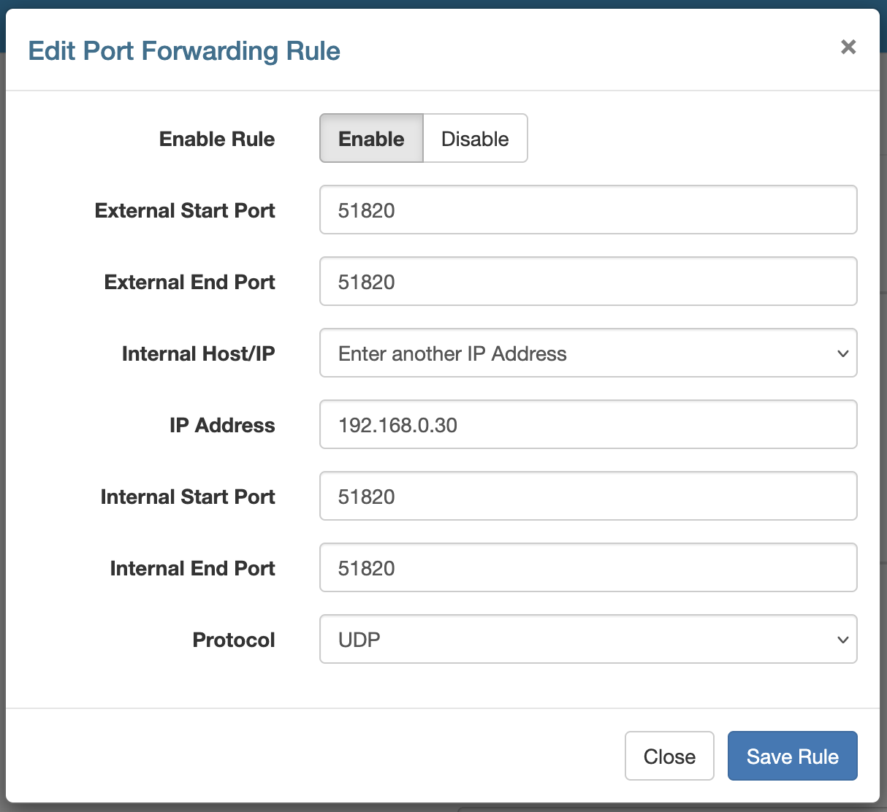
Task: Click the "IP Address" label
Action: tap(222, 425)
